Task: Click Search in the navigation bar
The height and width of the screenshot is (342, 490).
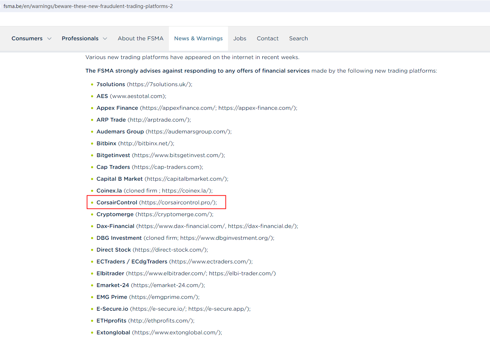Action: pos(298,39)
